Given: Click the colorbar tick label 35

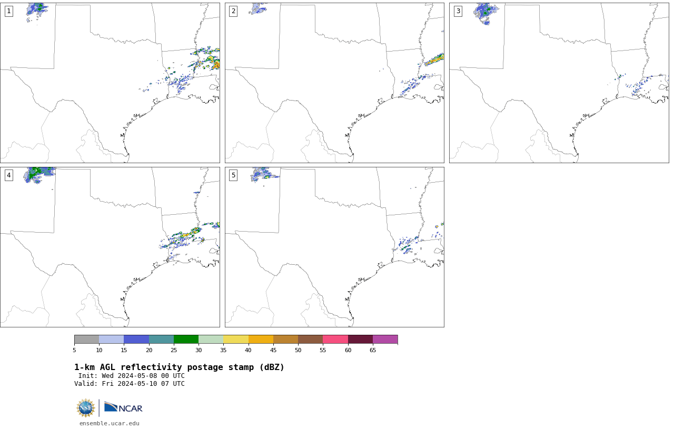Looking at the screenshot, I should click(223, 350).
